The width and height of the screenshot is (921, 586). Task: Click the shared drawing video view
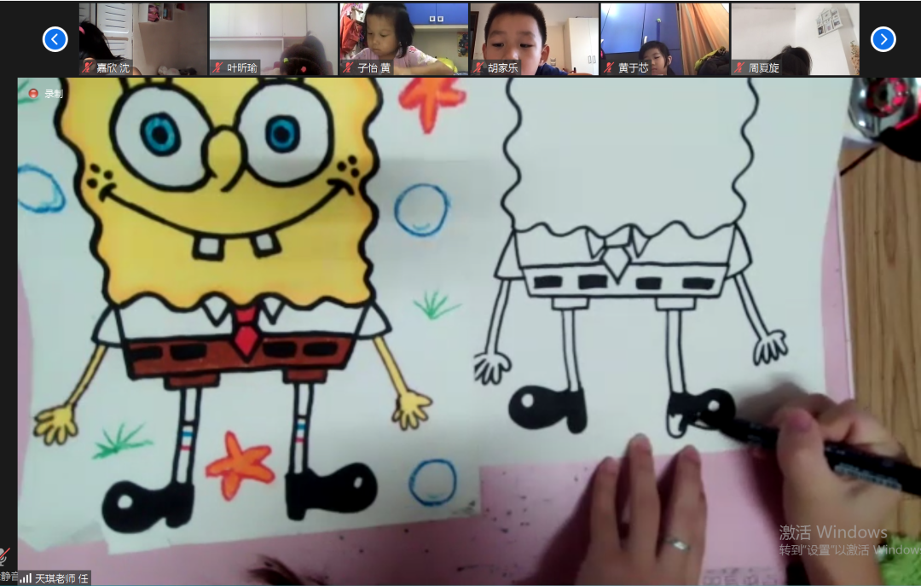tap(469, 331)
